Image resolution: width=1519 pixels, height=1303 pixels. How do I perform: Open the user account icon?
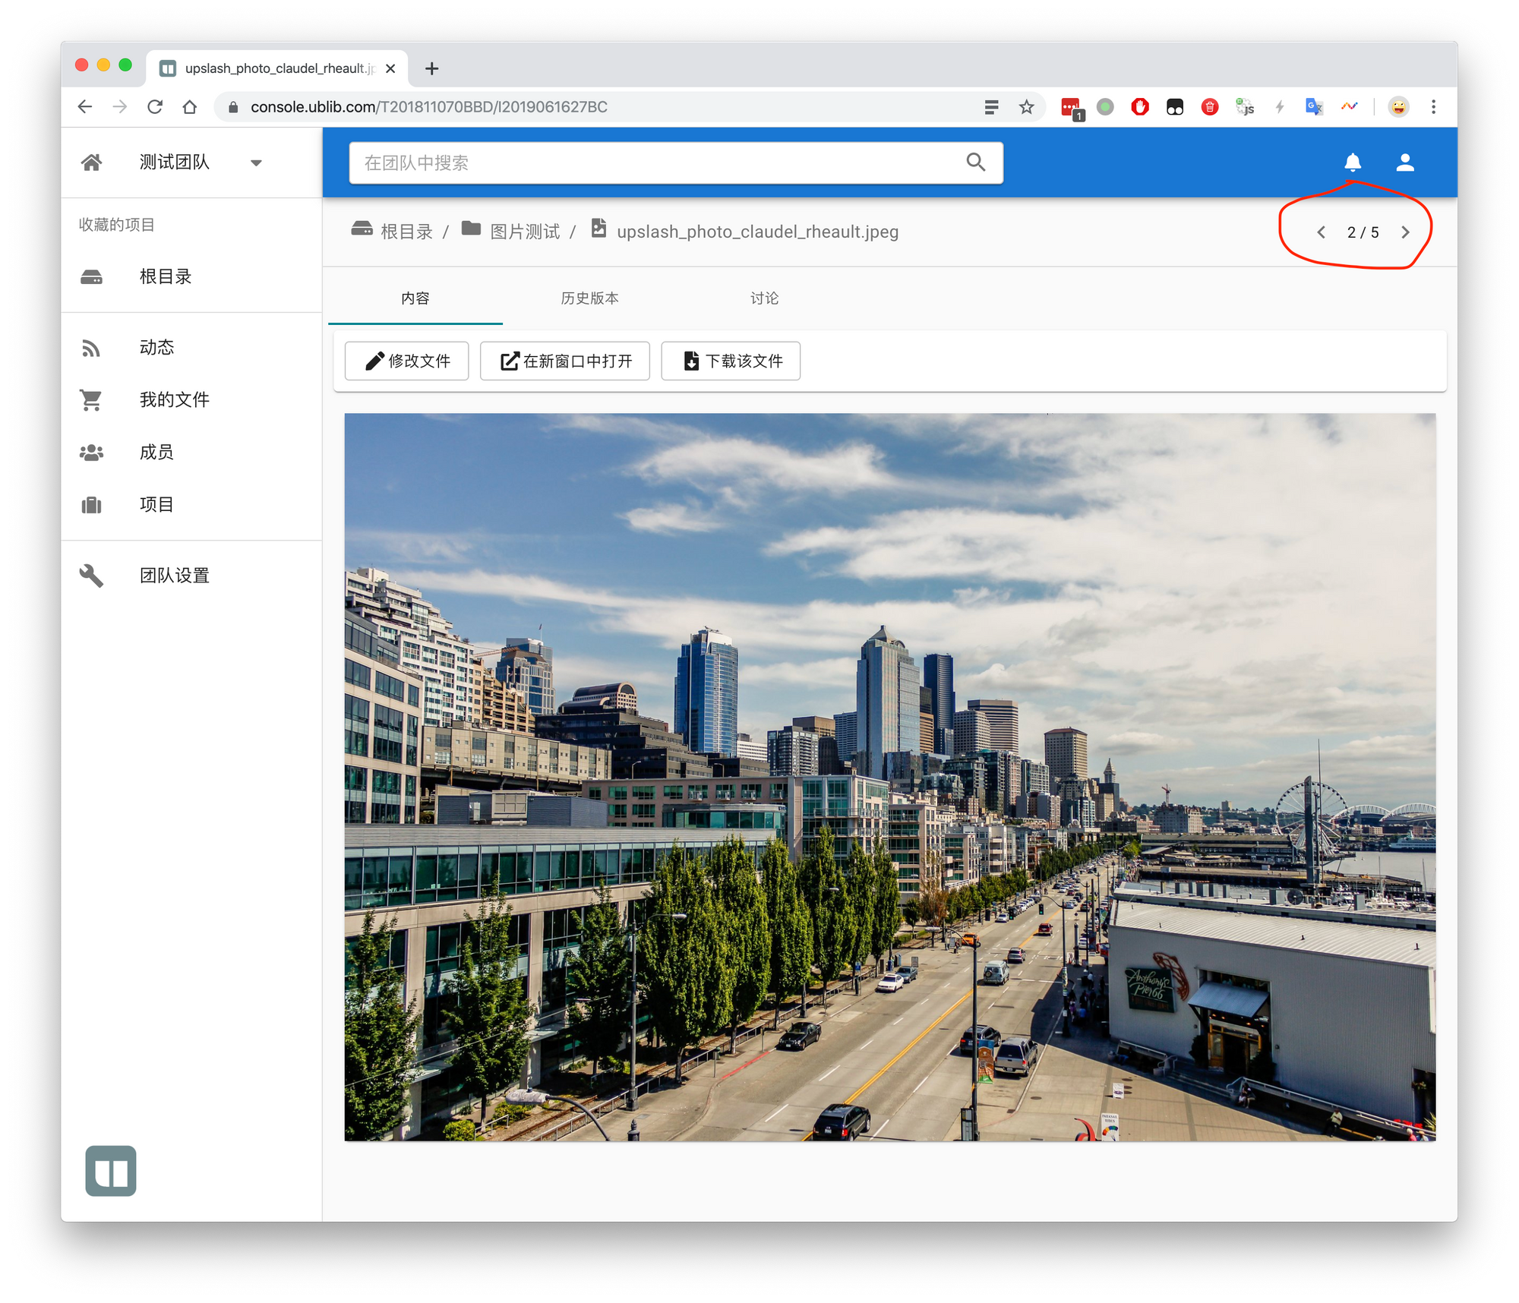[1405, 162]
